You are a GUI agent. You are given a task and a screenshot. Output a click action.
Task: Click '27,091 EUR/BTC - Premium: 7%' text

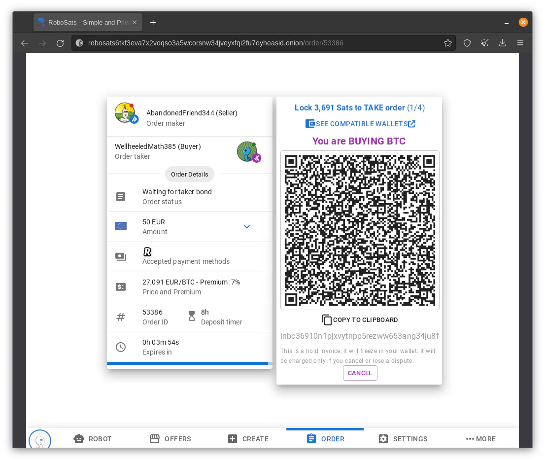click(191, 282)
